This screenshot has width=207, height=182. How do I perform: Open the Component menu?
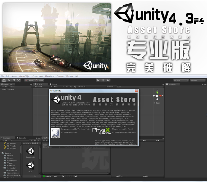[x=38, y=76]
